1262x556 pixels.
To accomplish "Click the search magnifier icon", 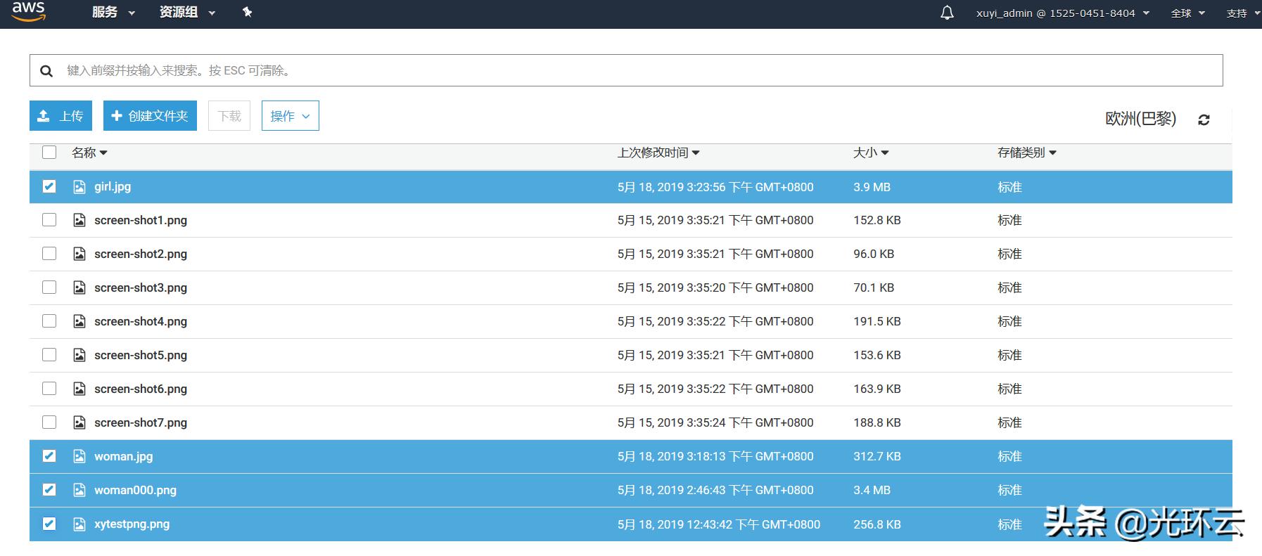I will (46, 71).
